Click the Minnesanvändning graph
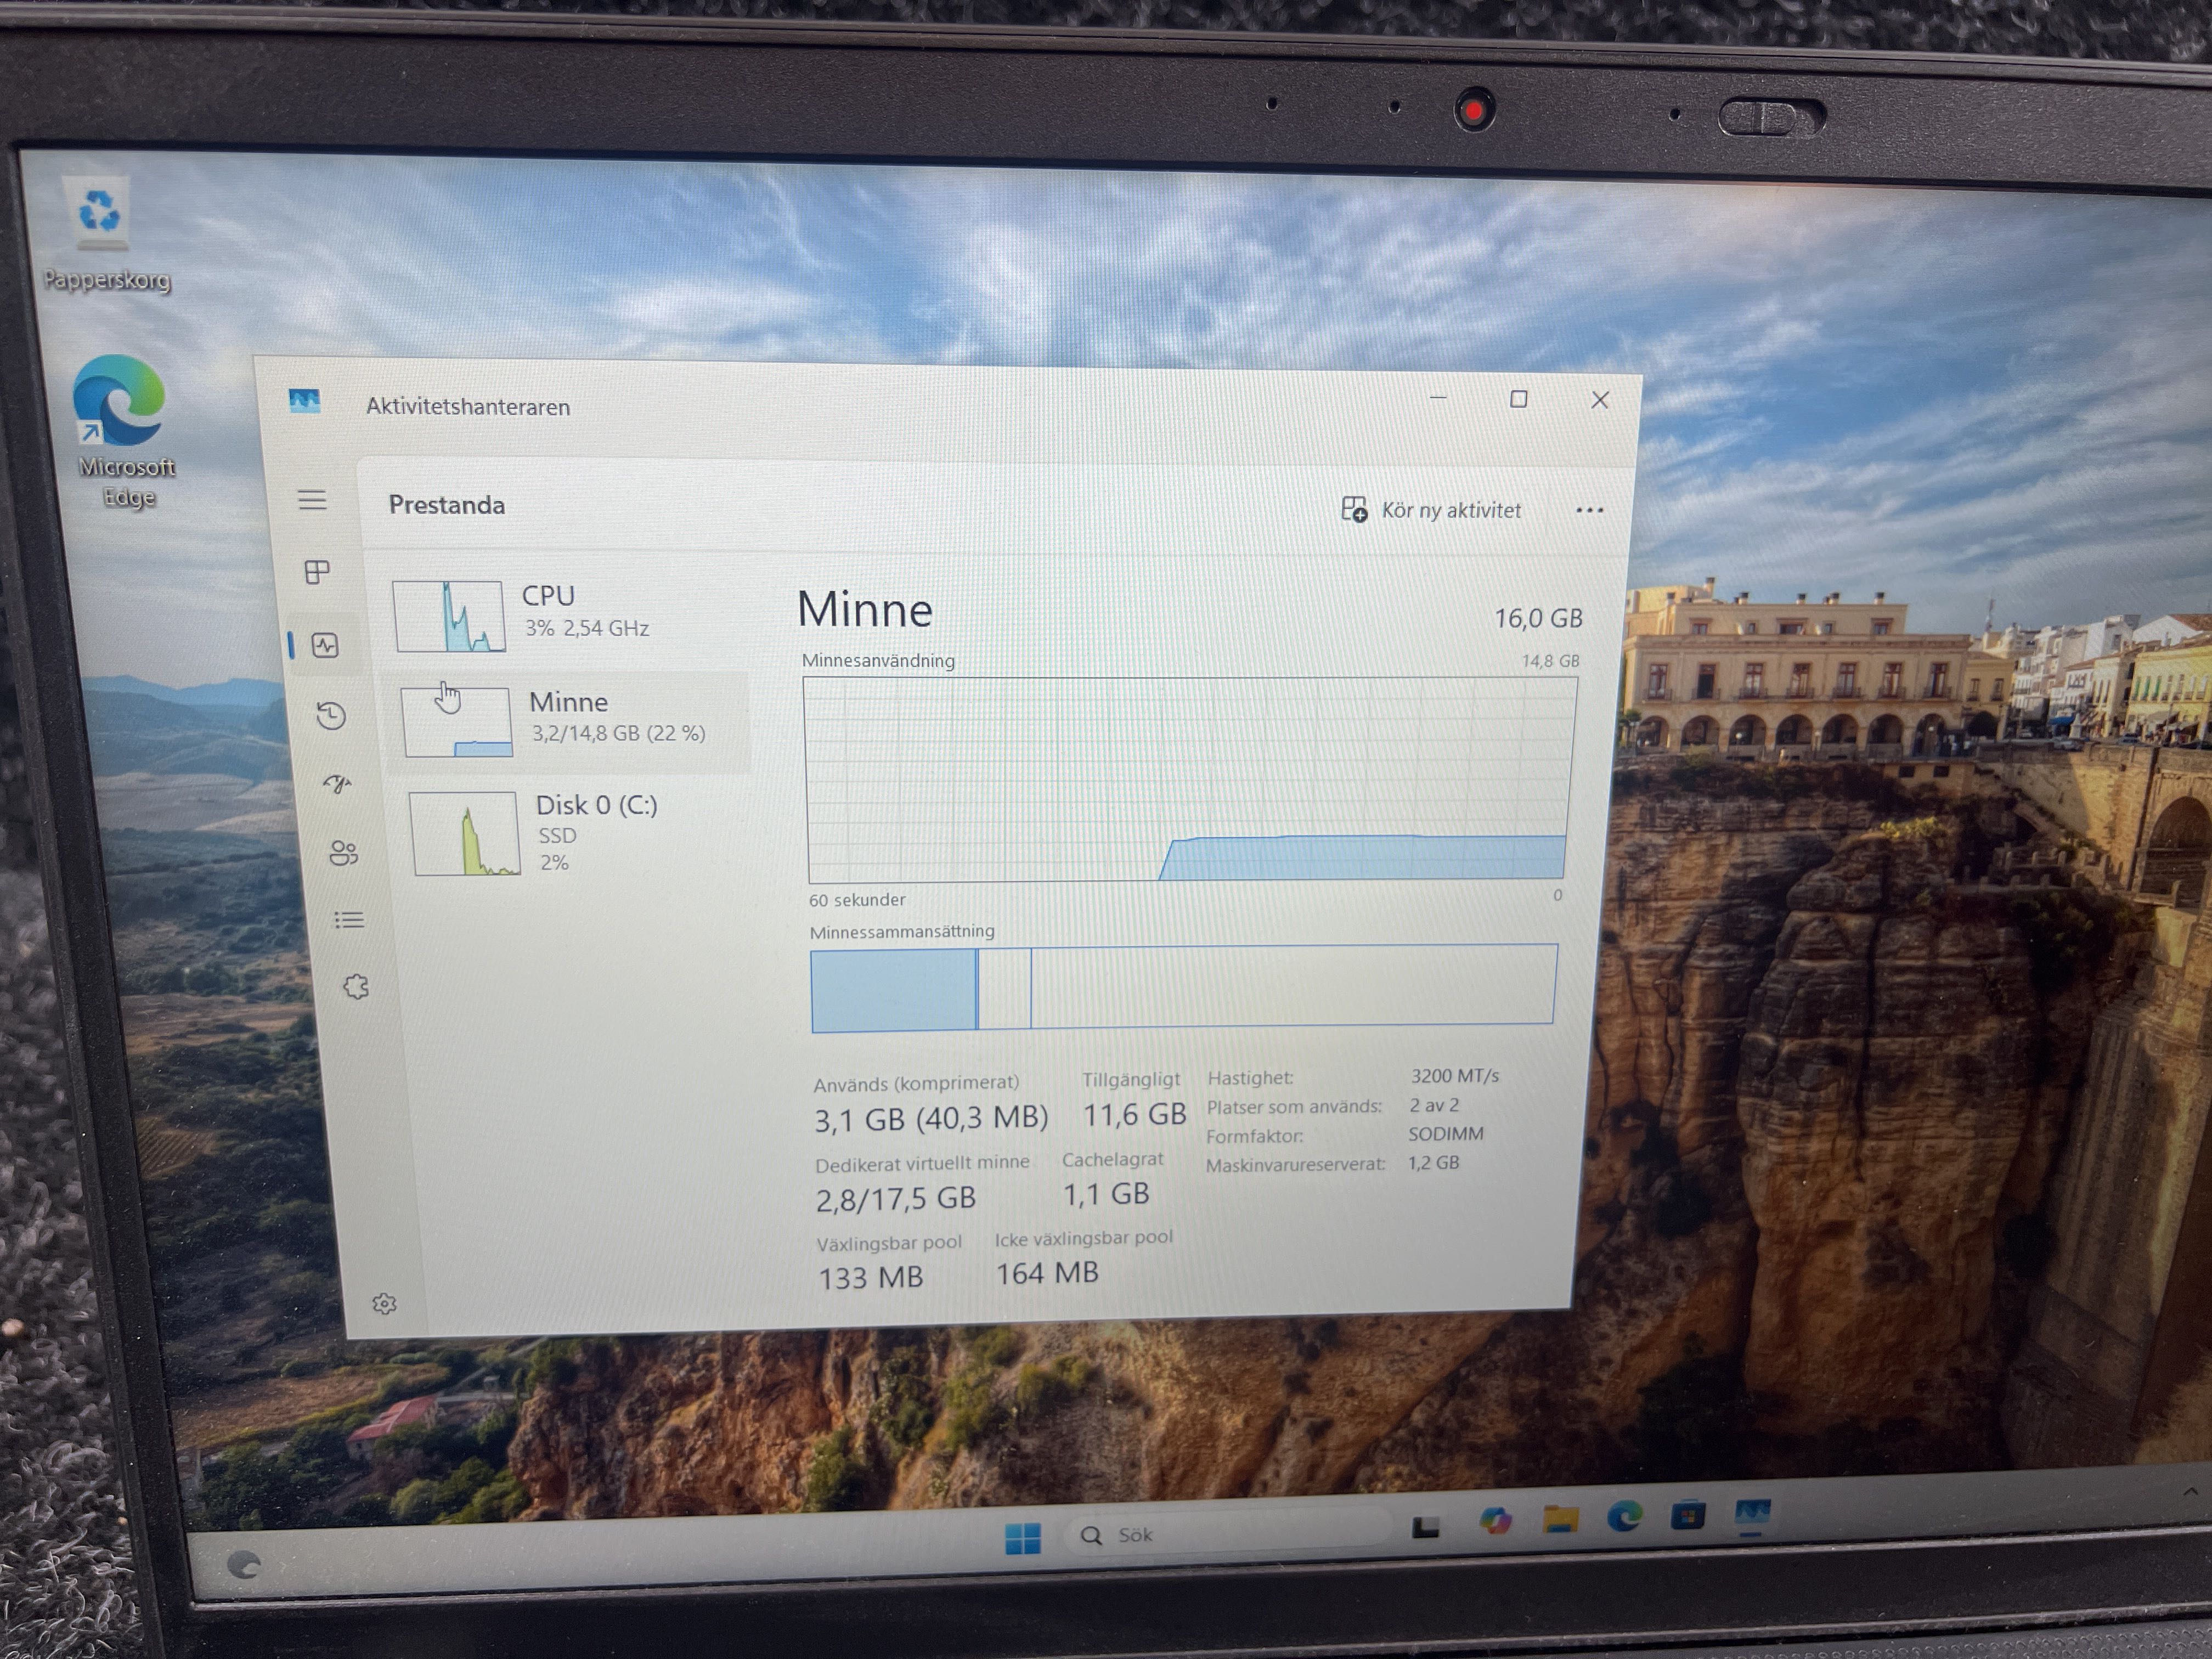This screenshot has width=2212, height=1659. [1187, 780]
